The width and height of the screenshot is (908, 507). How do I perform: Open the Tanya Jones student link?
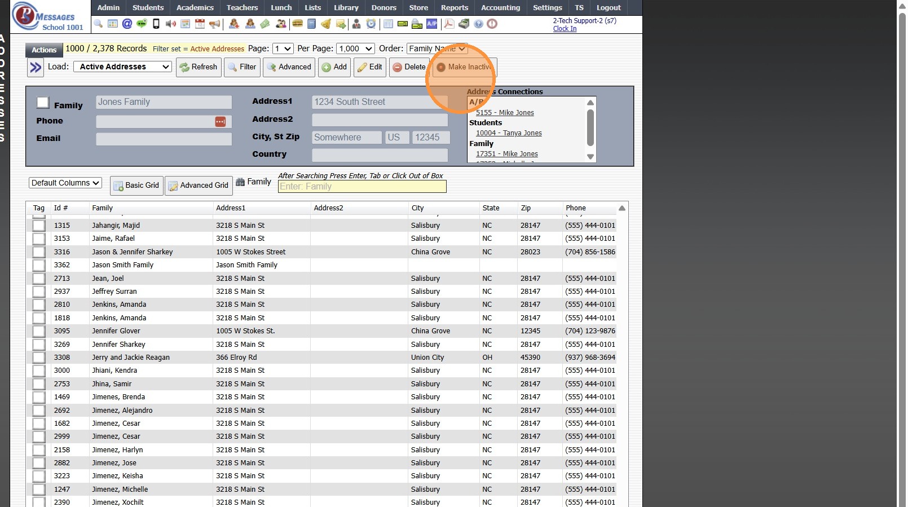click(508, 133)
